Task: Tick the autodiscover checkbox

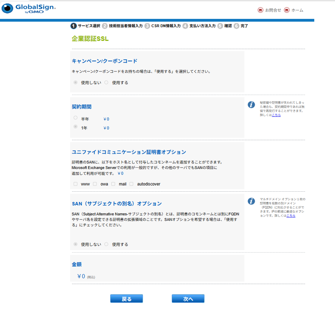Action: click(131, 184)
